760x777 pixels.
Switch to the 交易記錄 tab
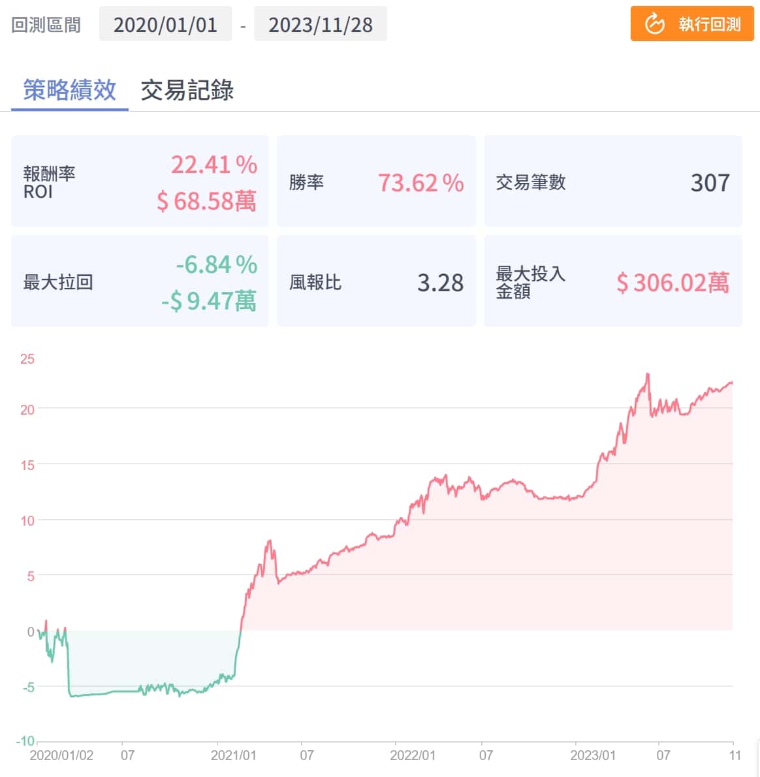(x=187, y=90)
